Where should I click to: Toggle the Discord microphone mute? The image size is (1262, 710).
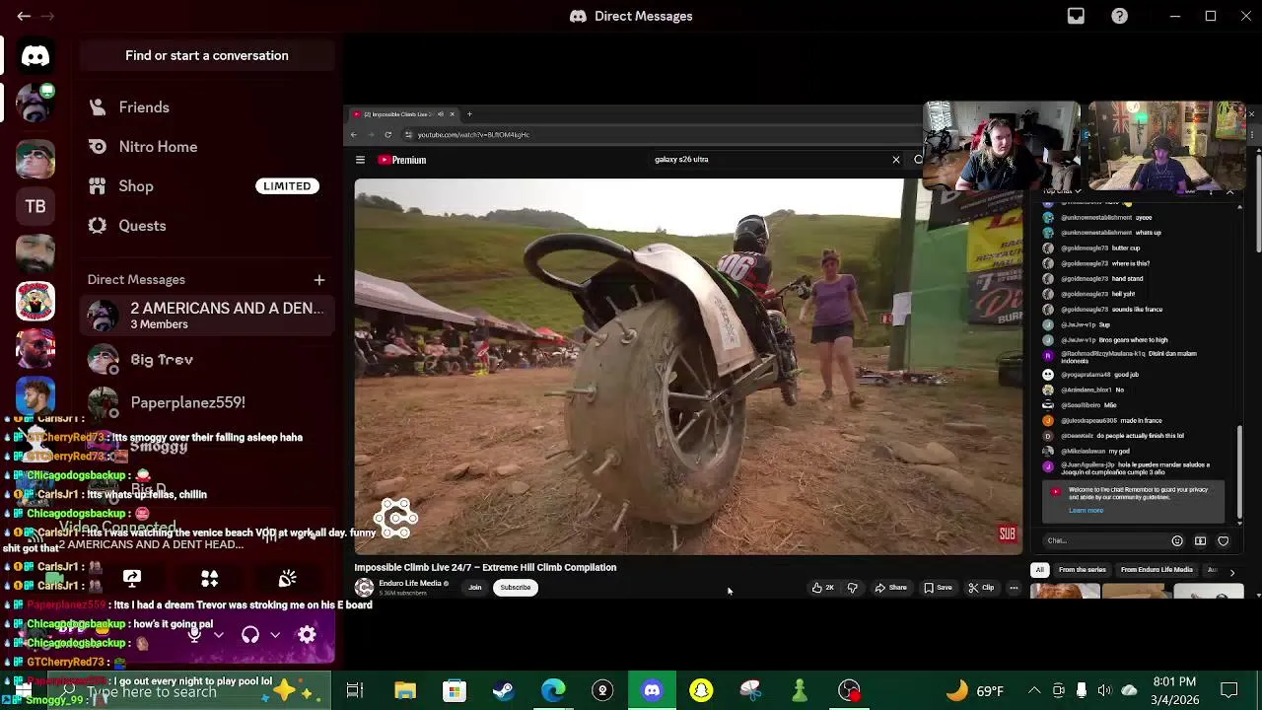click(x=194, y=635)
